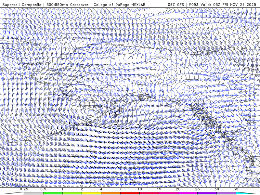Click the 'Supercell Composite' title text
This screenshot has height=195, width=260.
coord(22,5)
